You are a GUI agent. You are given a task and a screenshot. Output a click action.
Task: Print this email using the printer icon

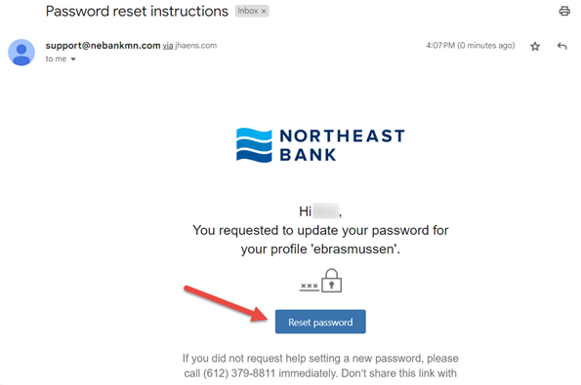point(564,11)
